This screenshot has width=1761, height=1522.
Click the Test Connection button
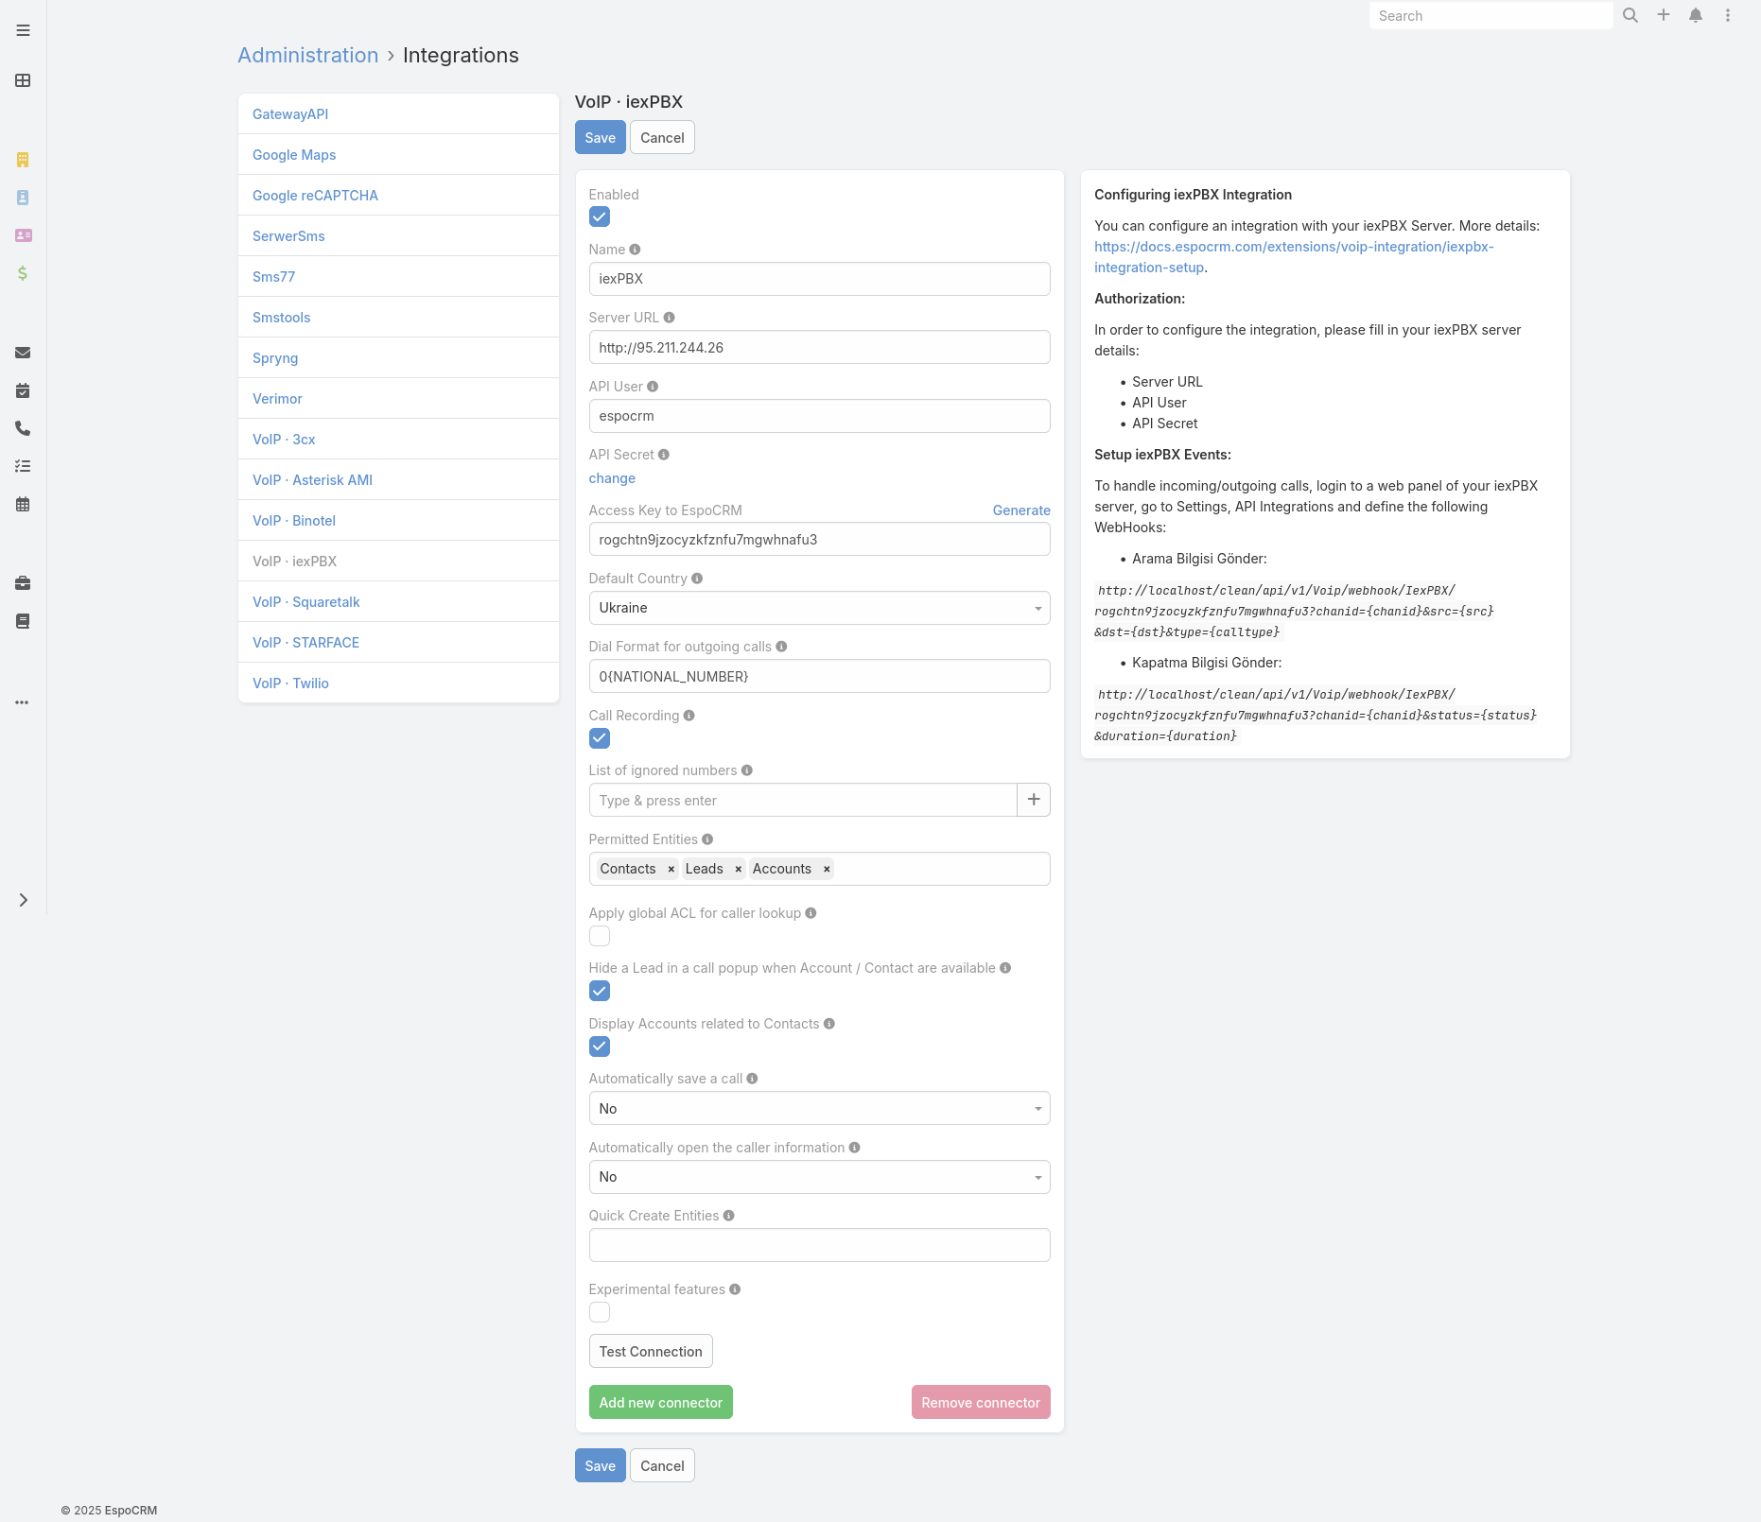point(650,1351)
